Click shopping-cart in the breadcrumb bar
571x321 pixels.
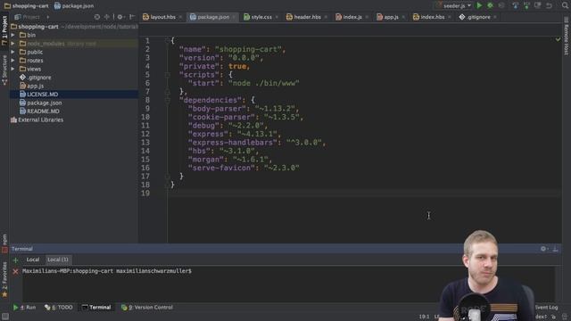click(x=26, y=6)
